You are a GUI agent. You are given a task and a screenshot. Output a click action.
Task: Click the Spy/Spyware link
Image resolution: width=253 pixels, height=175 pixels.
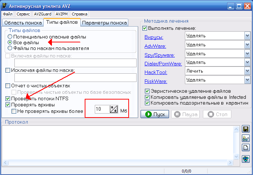[160, 55]
